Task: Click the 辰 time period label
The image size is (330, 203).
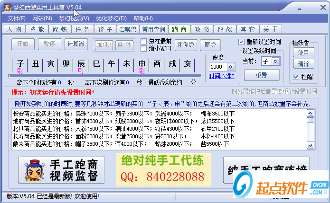Action: coord(81,63)
